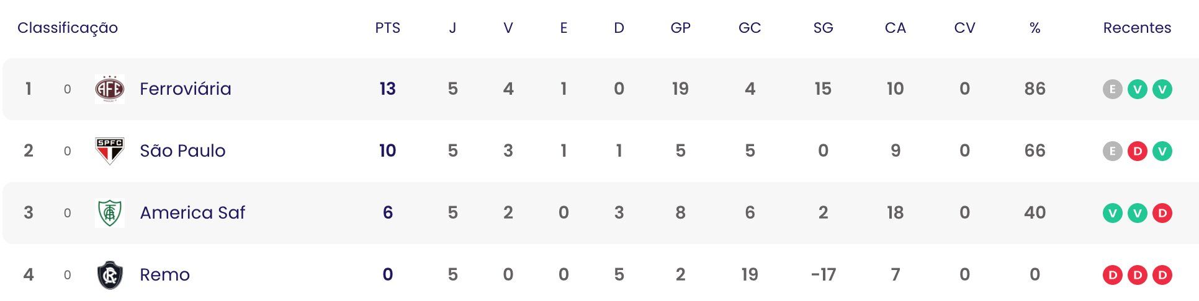Click São Paulo's red D loss badge
Screen dimensions: 1199x301
click(x=1137, y=151)
